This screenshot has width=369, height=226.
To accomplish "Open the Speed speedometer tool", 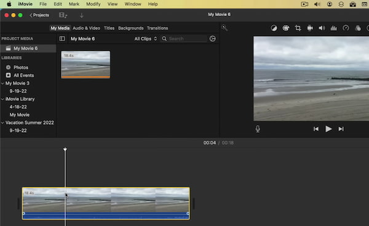I will click(346, 28).
